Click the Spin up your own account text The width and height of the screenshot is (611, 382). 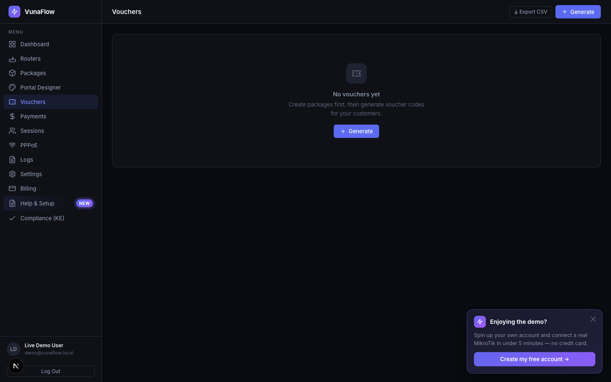[531, 339]
